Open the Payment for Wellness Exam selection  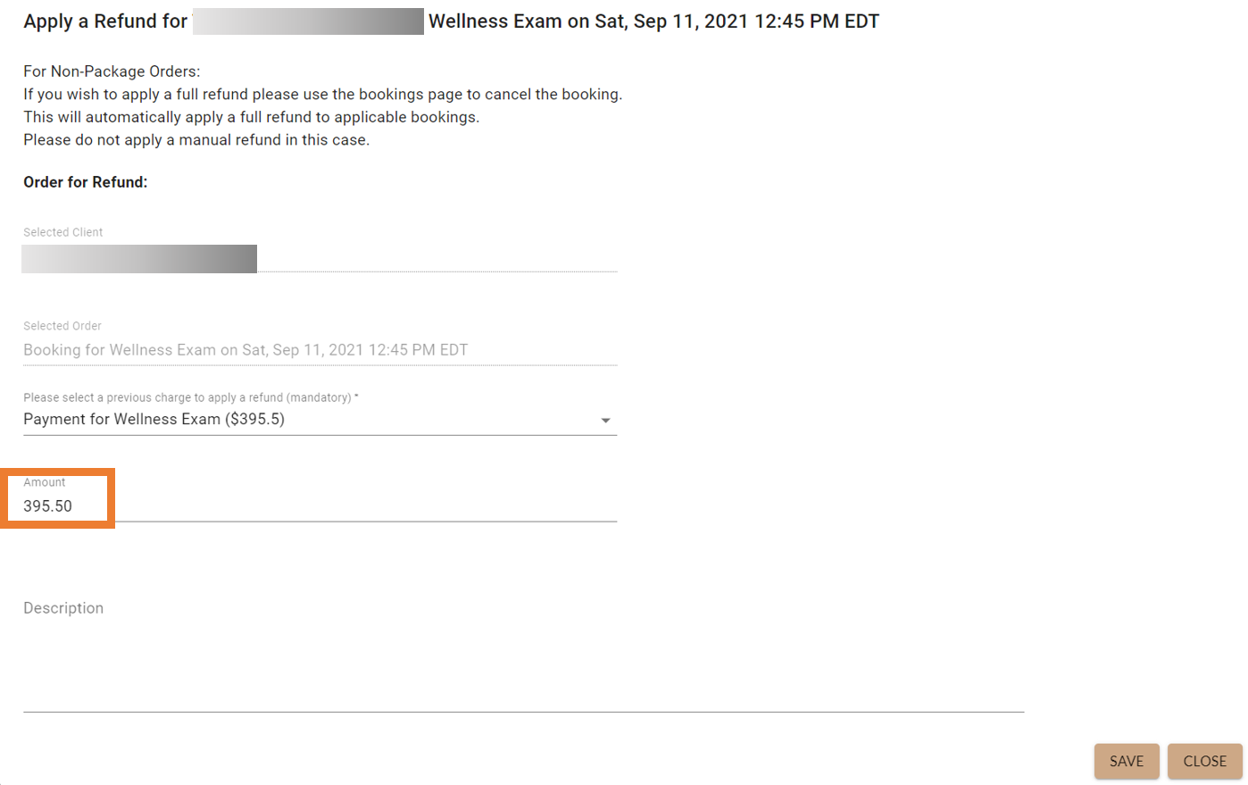(154, 420)
